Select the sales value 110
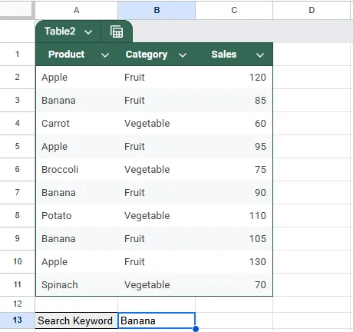Viewport: 353px width, 332px height. [234, 216]
